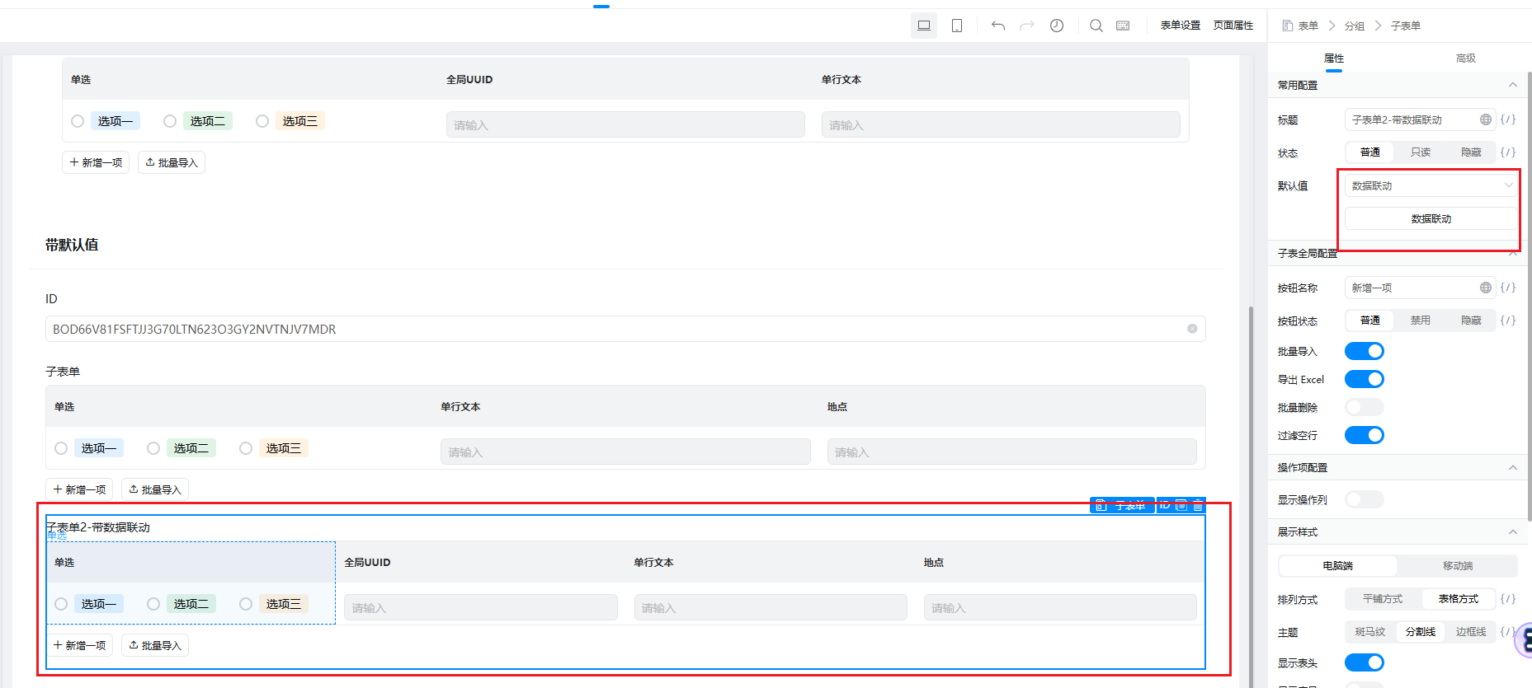Image resolution: width=1532 pixels, height=688 pixels.
Task: Click the ID text field
Action: click(625, 329)
